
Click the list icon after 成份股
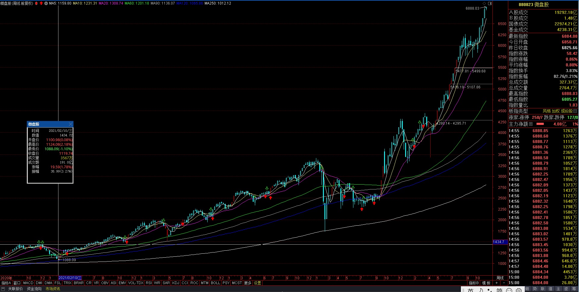pyautogui.click(x=575, y=111)
